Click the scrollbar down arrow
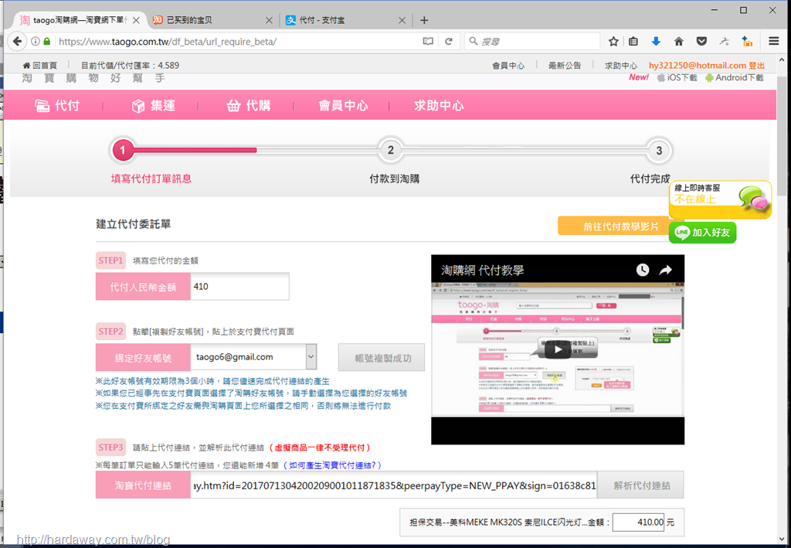Image resolution: width=791 pixels, height=548 pixels. pos(783,539)
